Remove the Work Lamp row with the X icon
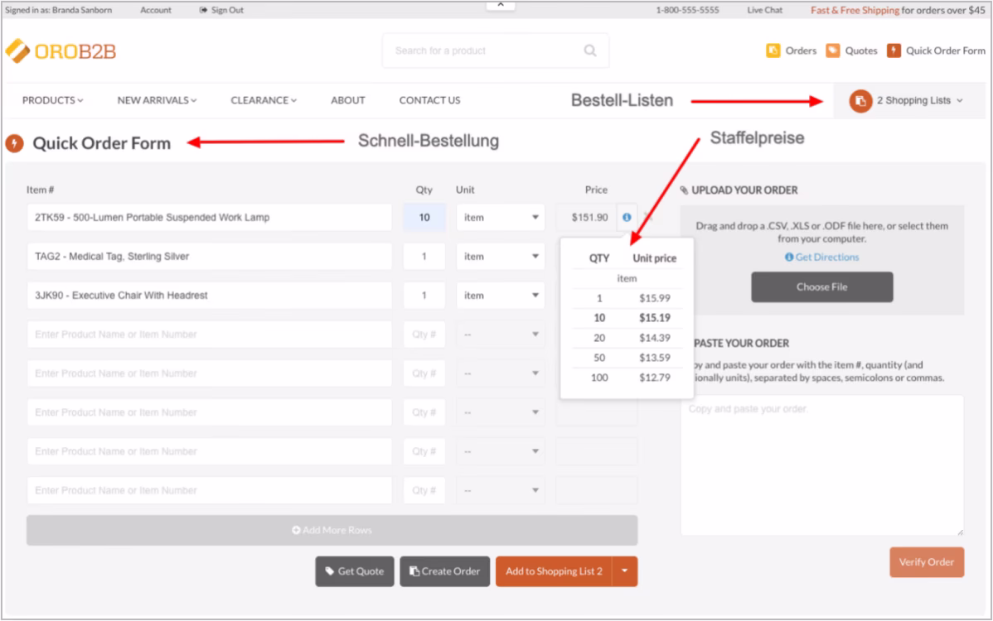 click(x=647, y=216)
